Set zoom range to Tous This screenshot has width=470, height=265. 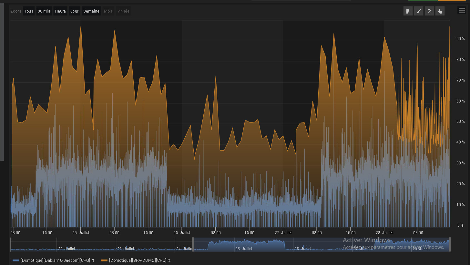pyautogui.click(x=29, y=11)
